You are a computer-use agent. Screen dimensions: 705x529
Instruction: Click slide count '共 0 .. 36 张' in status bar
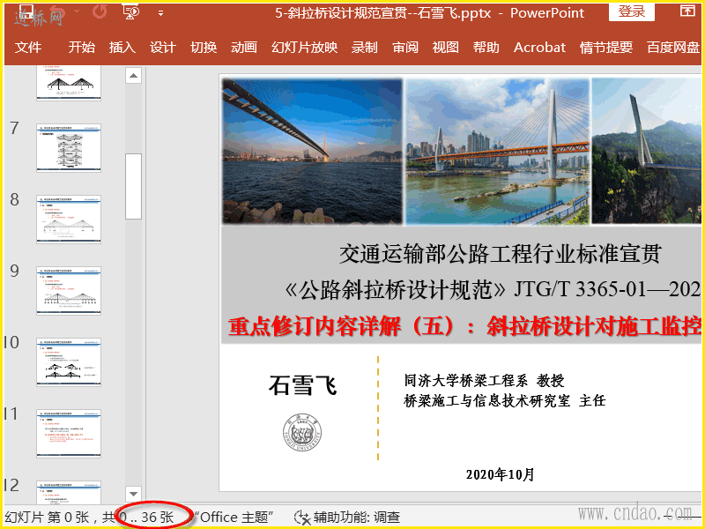coord(137,518)
